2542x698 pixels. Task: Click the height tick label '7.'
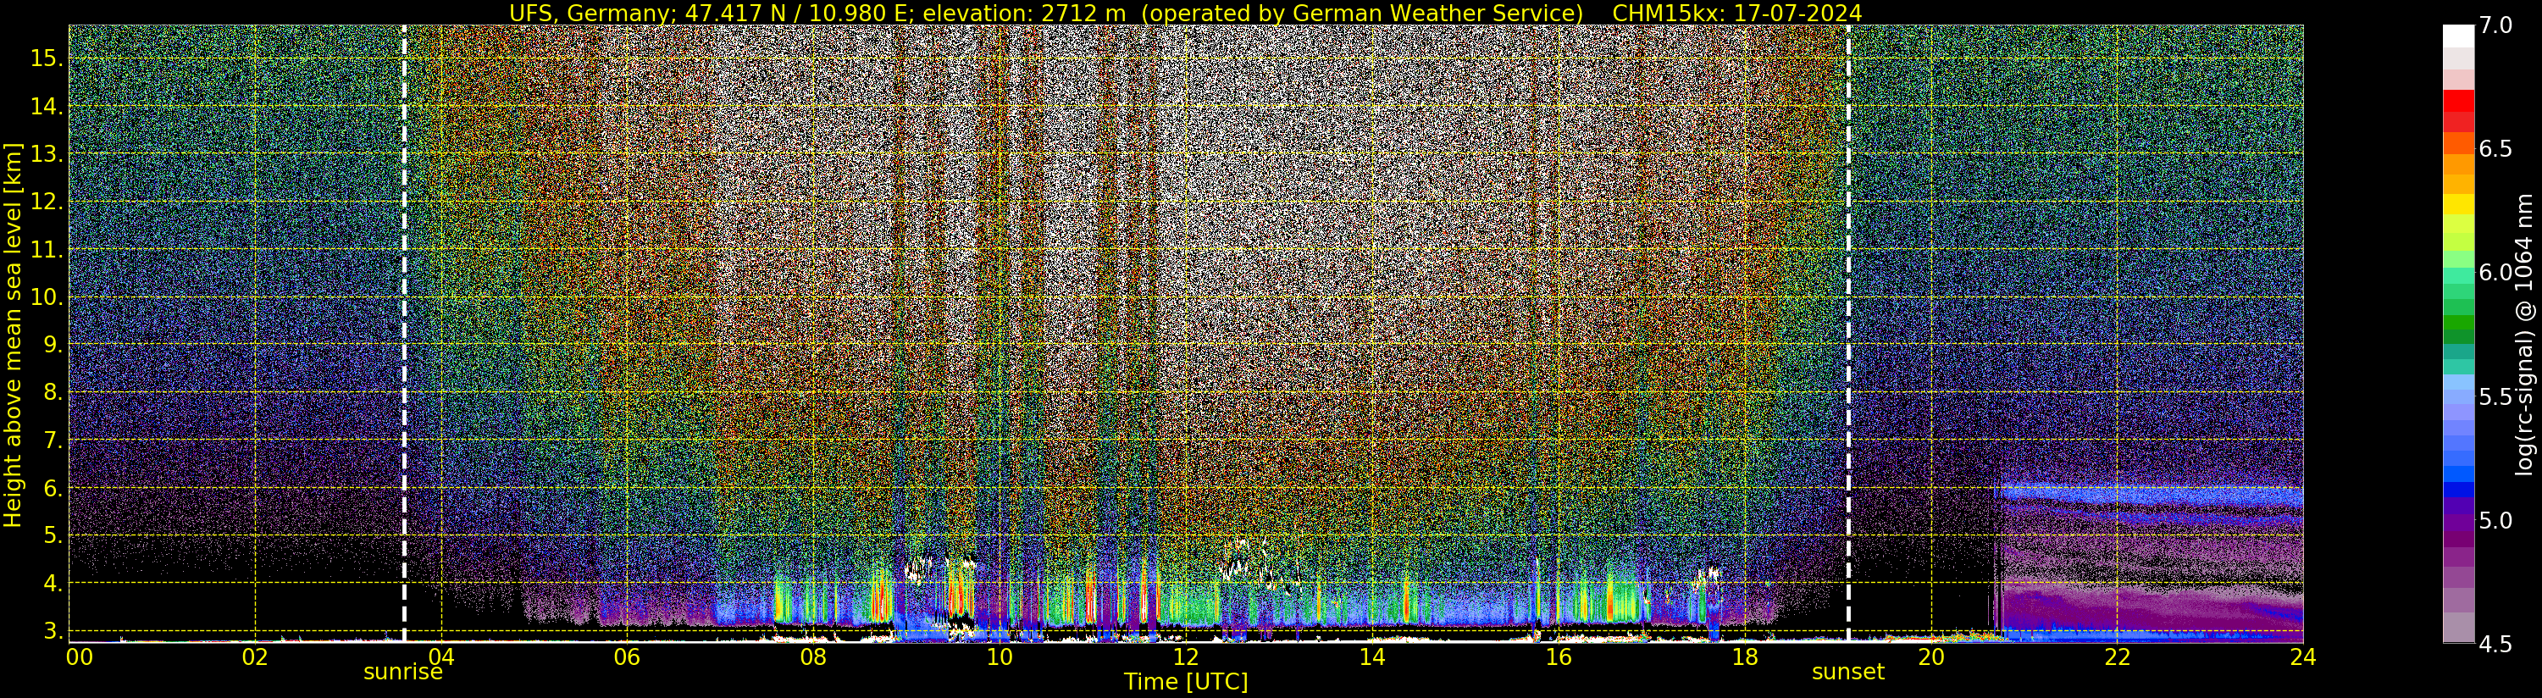point(53,440)
